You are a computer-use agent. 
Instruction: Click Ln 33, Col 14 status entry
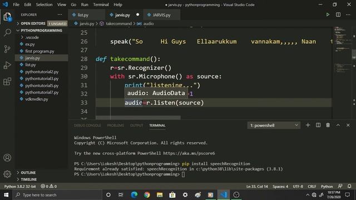257,187
